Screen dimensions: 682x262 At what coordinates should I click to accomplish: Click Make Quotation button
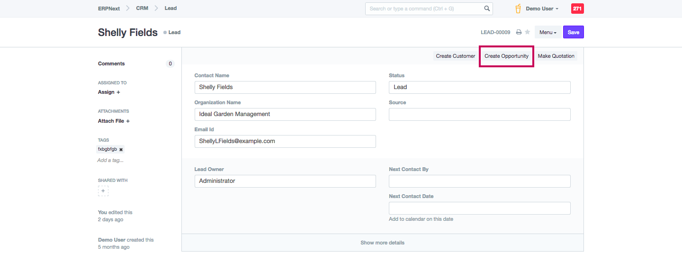[556, 56]
